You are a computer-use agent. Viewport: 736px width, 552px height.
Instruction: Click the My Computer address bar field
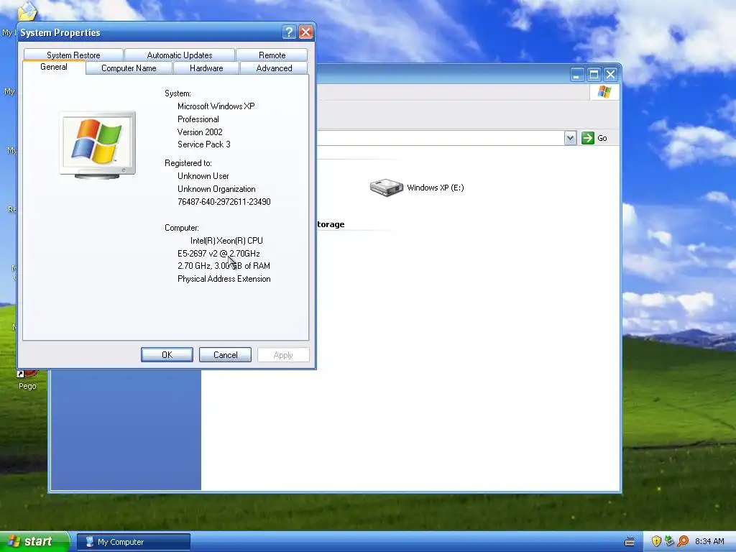coord(441,138)
